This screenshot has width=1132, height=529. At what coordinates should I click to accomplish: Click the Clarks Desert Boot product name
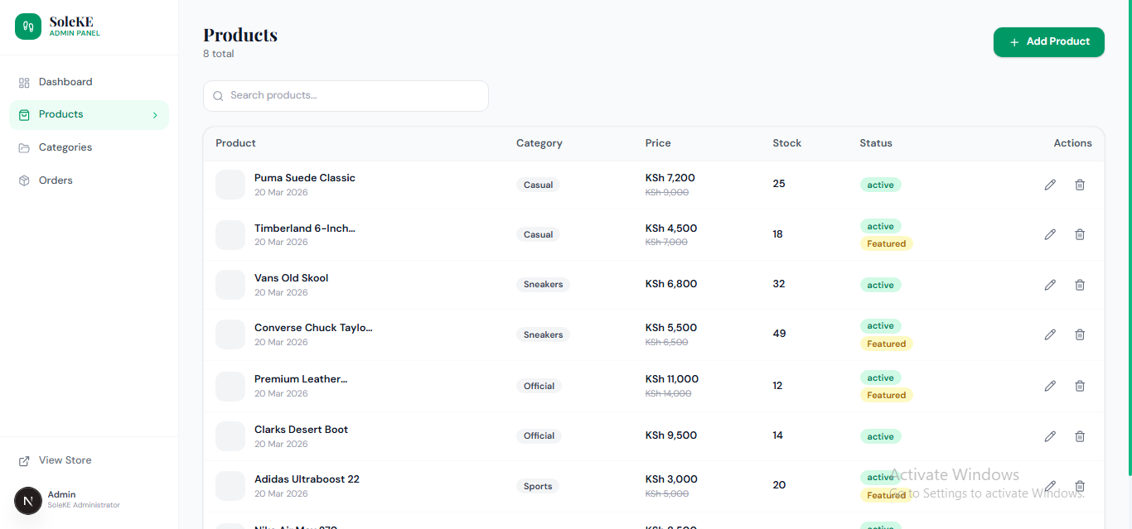pyautogui.click(x=302, y=430)
